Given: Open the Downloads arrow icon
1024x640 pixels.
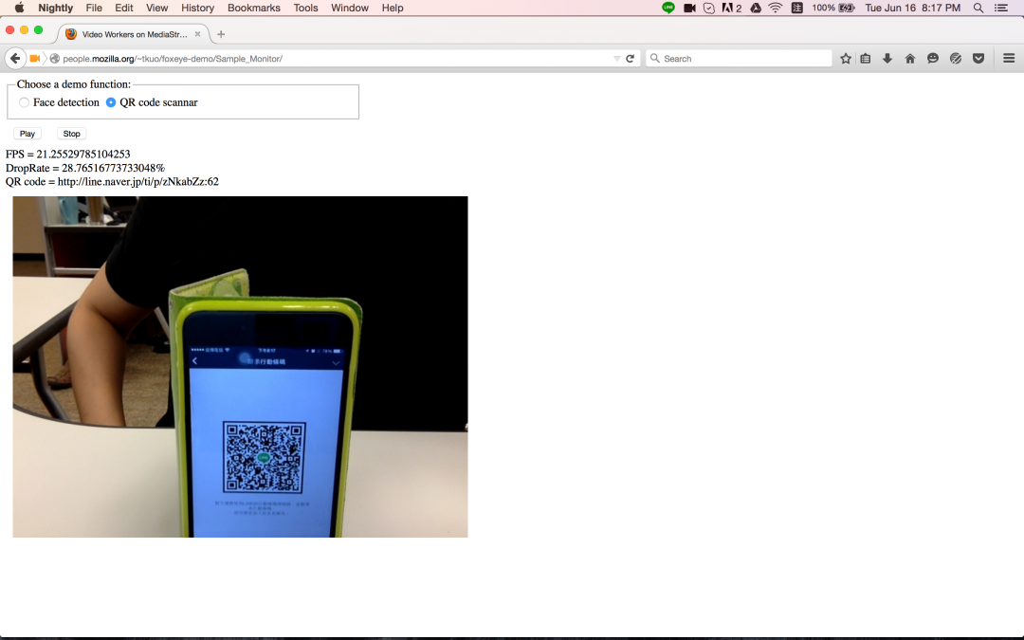Looking at the screenshot, I should (887, 59).
